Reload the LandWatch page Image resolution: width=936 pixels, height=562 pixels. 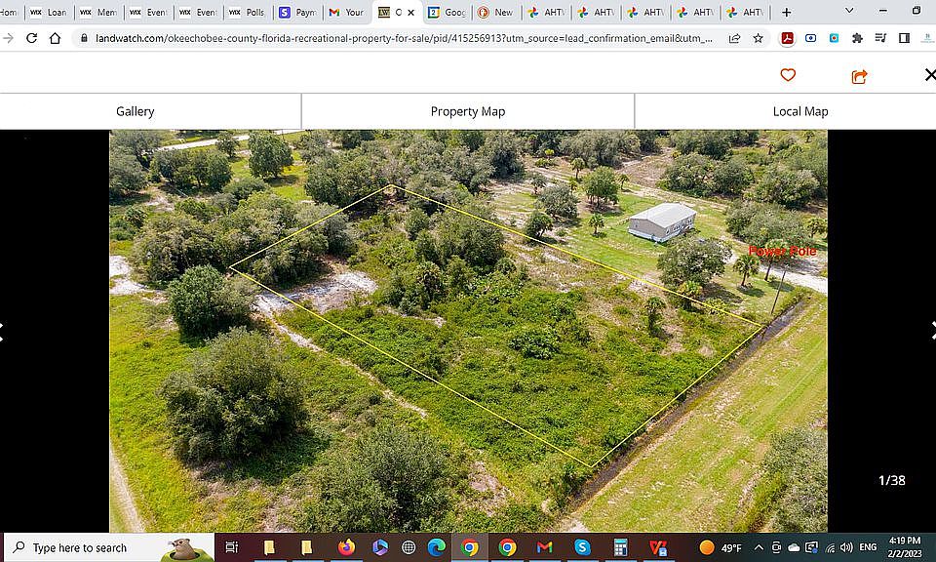click(x=31, y=38)
